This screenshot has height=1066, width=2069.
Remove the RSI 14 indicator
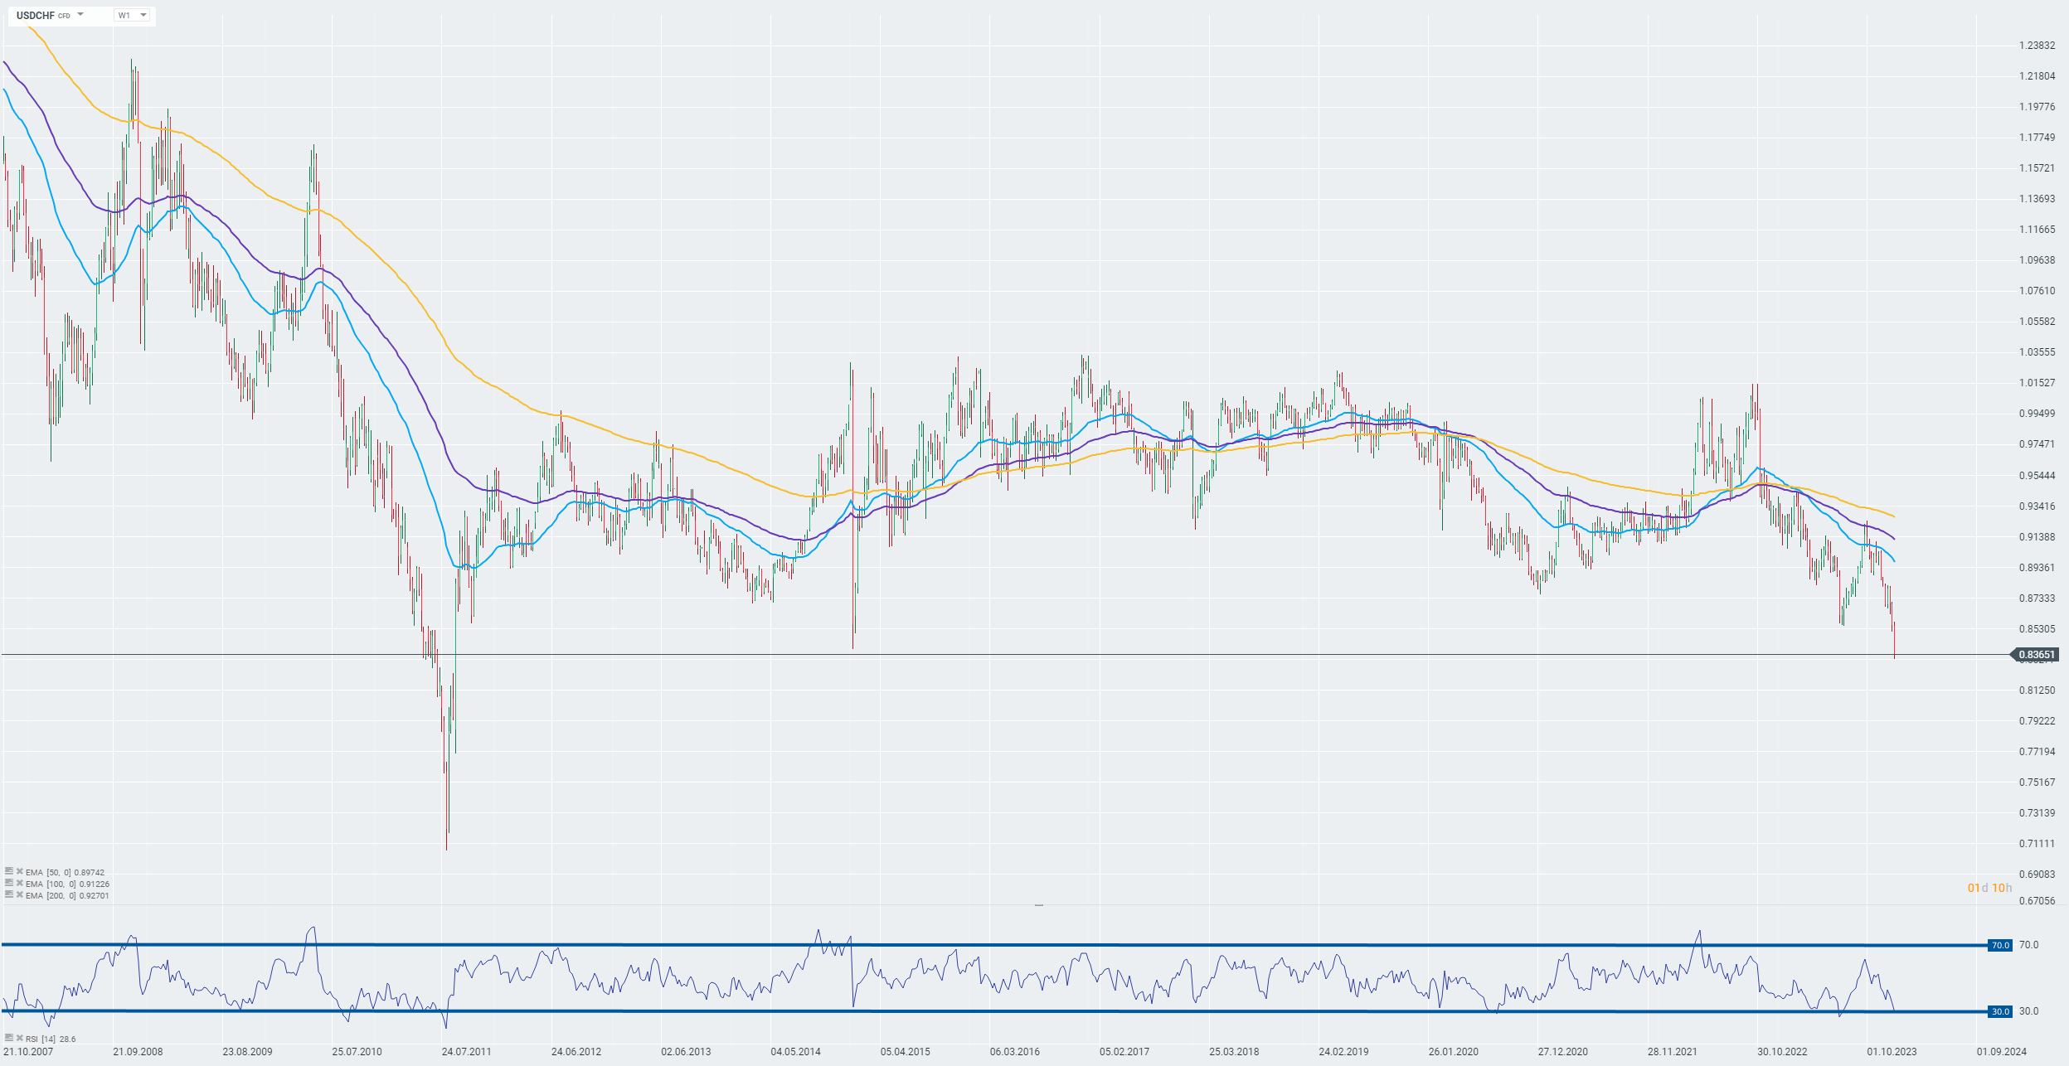click(x=19, y=1038)
